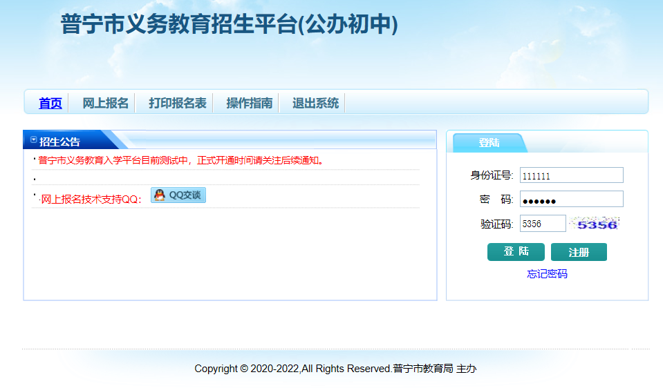Select 操作指南 in the navigation bar
The image size is (663, 388).
coord(250,104)
